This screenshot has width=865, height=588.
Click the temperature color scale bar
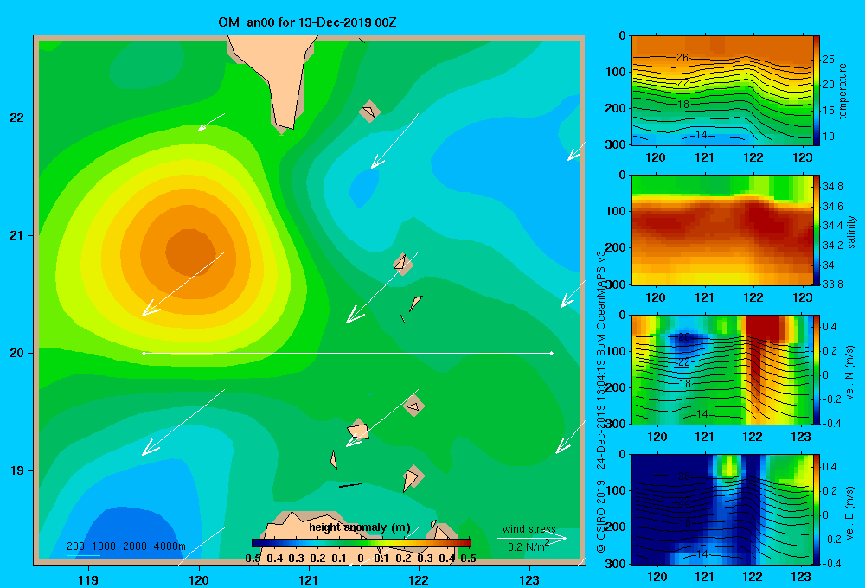coord(817,91)
